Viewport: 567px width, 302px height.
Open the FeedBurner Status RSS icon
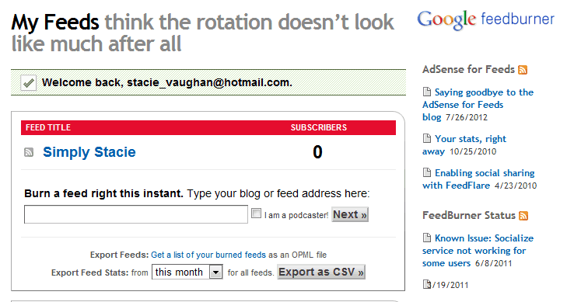click(x=523, y=216)
